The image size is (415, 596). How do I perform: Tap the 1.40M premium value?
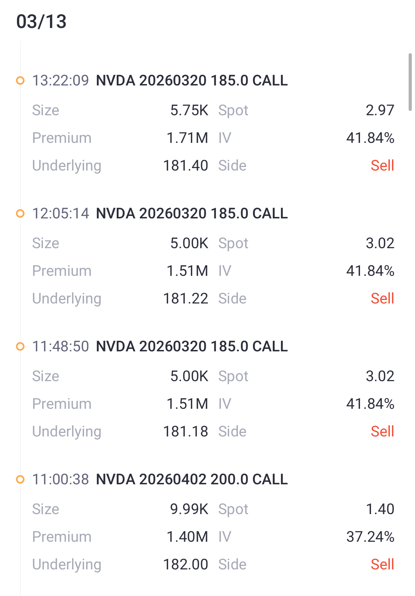pos(187,537)
